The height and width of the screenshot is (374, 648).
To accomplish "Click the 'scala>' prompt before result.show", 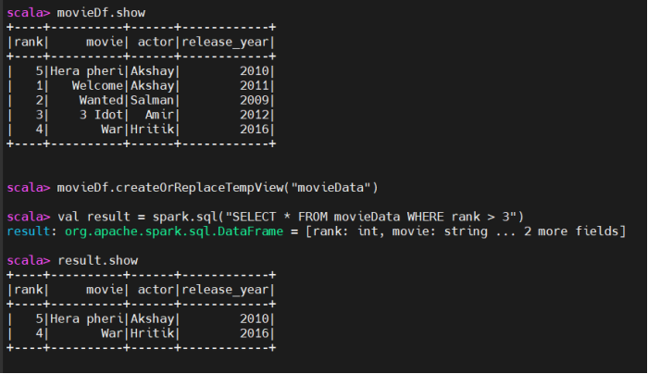I will coord(28,261).
